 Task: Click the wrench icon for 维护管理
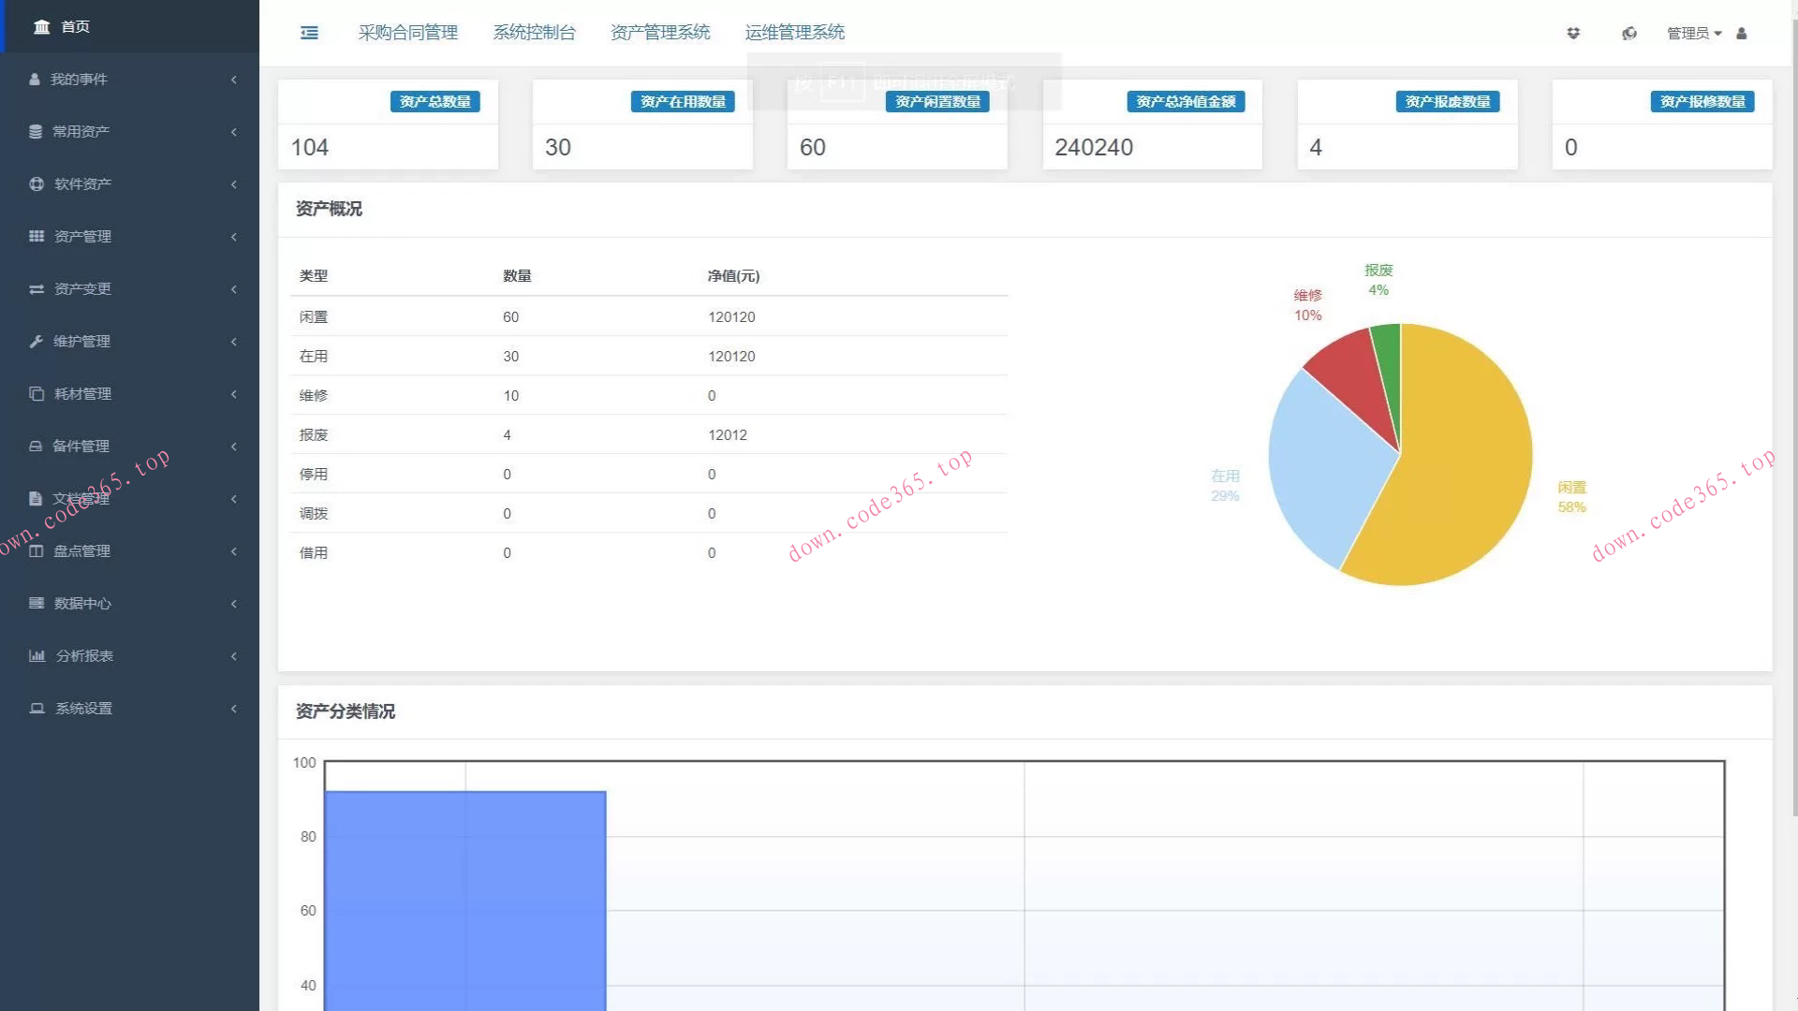tap(36, 342)
